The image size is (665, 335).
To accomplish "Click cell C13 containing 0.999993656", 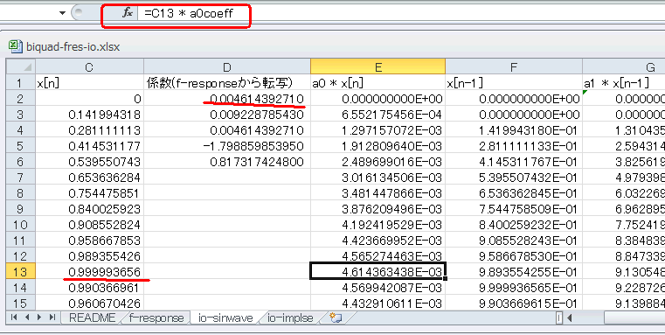I will pyautogui.click(x=89, y=272).
